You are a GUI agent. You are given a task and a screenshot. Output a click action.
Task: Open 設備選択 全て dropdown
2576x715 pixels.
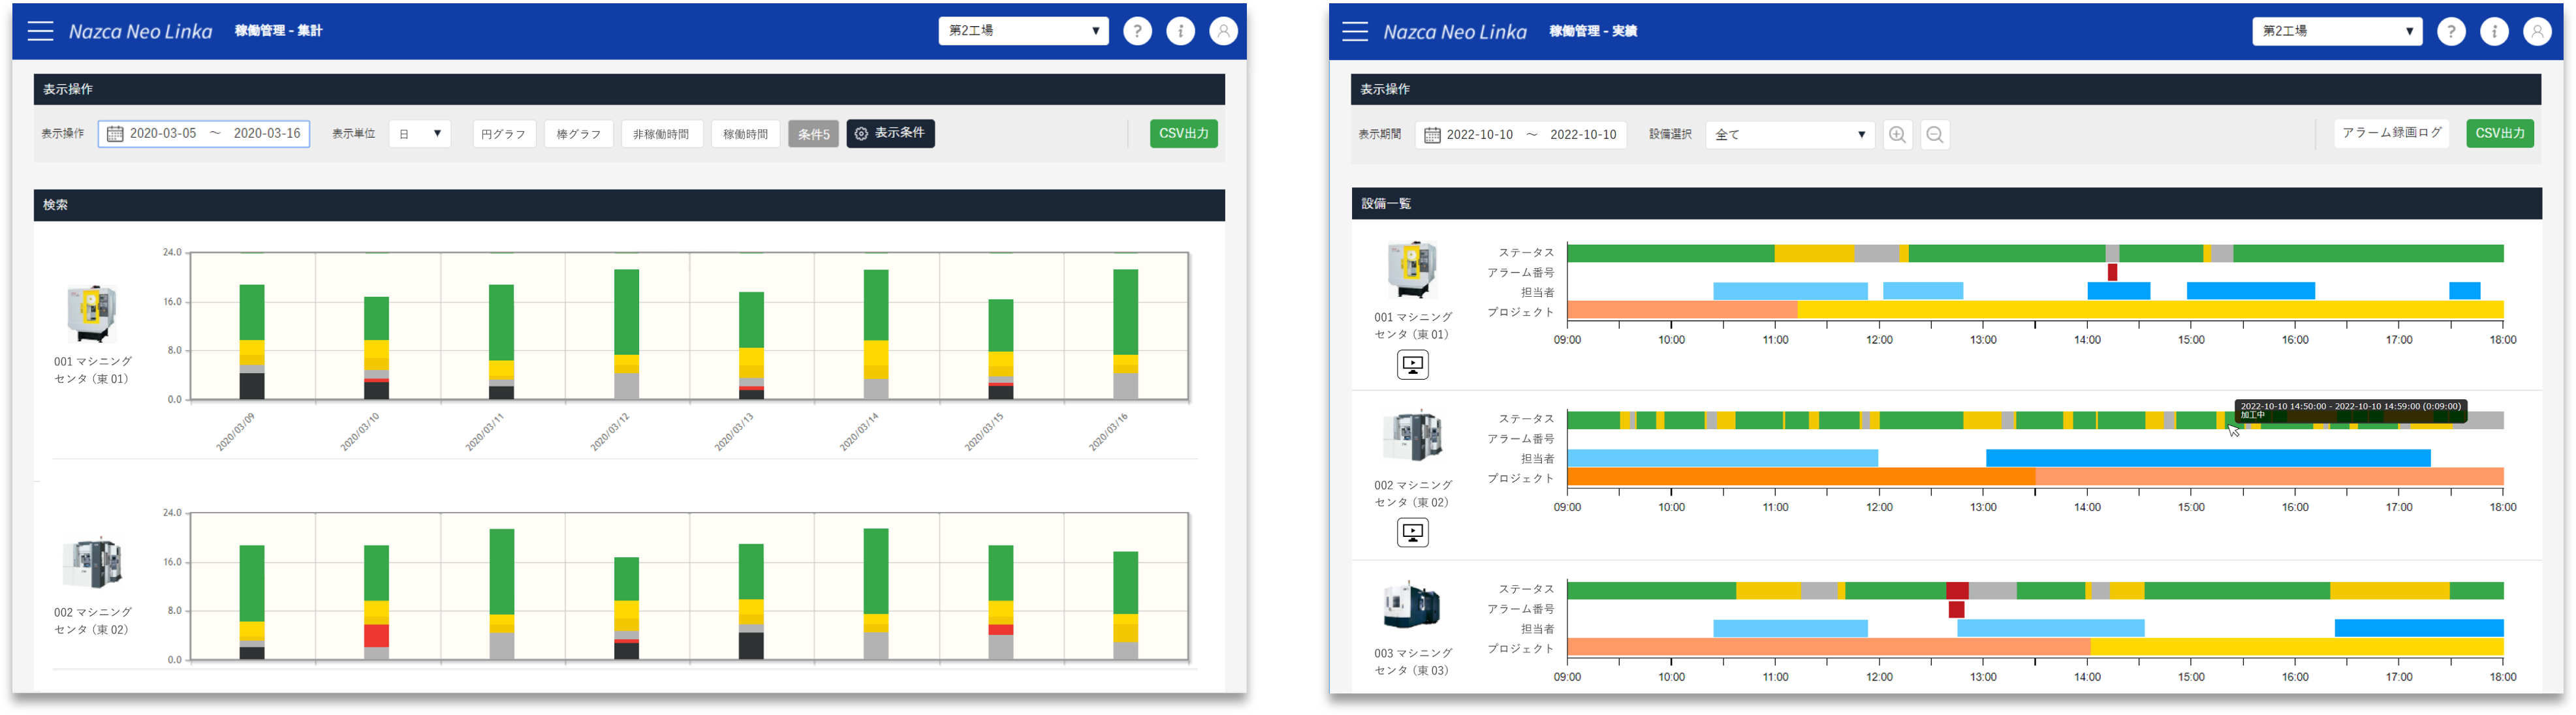[x=1790, y=135]
